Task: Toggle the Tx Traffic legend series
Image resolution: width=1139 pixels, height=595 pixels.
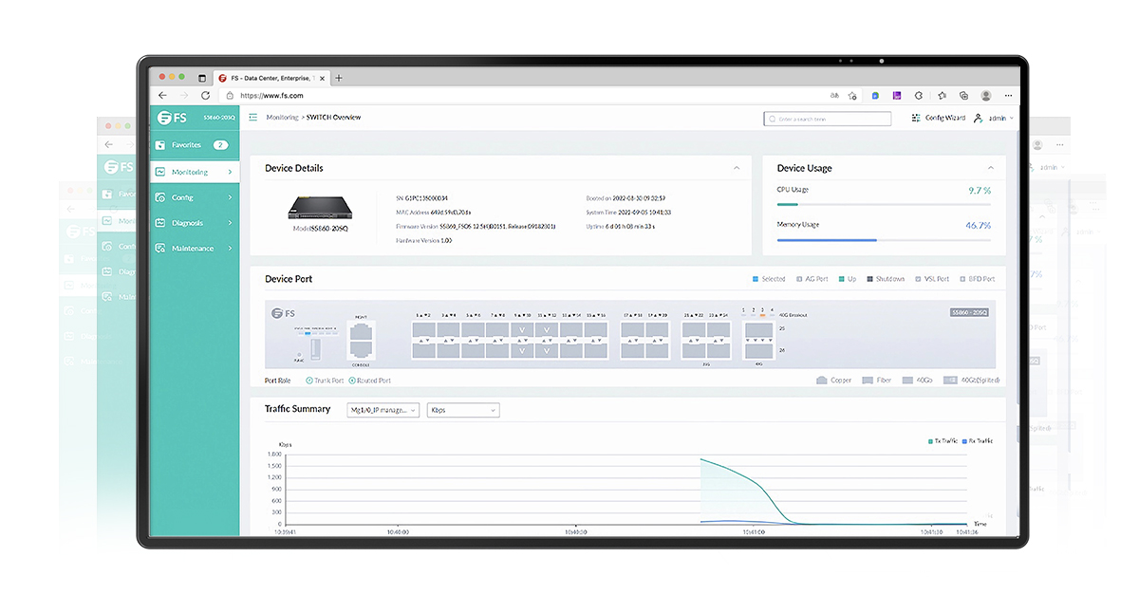Action: tap(944, 441)
